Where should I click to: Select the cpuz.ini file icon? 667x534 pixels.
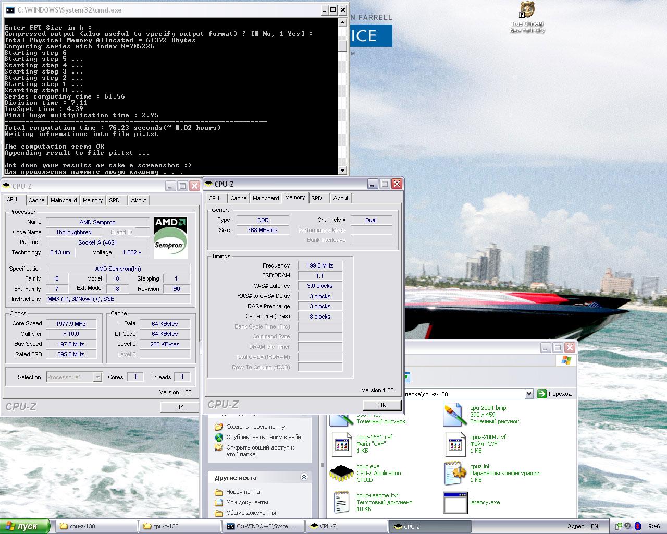coord(455,474)
